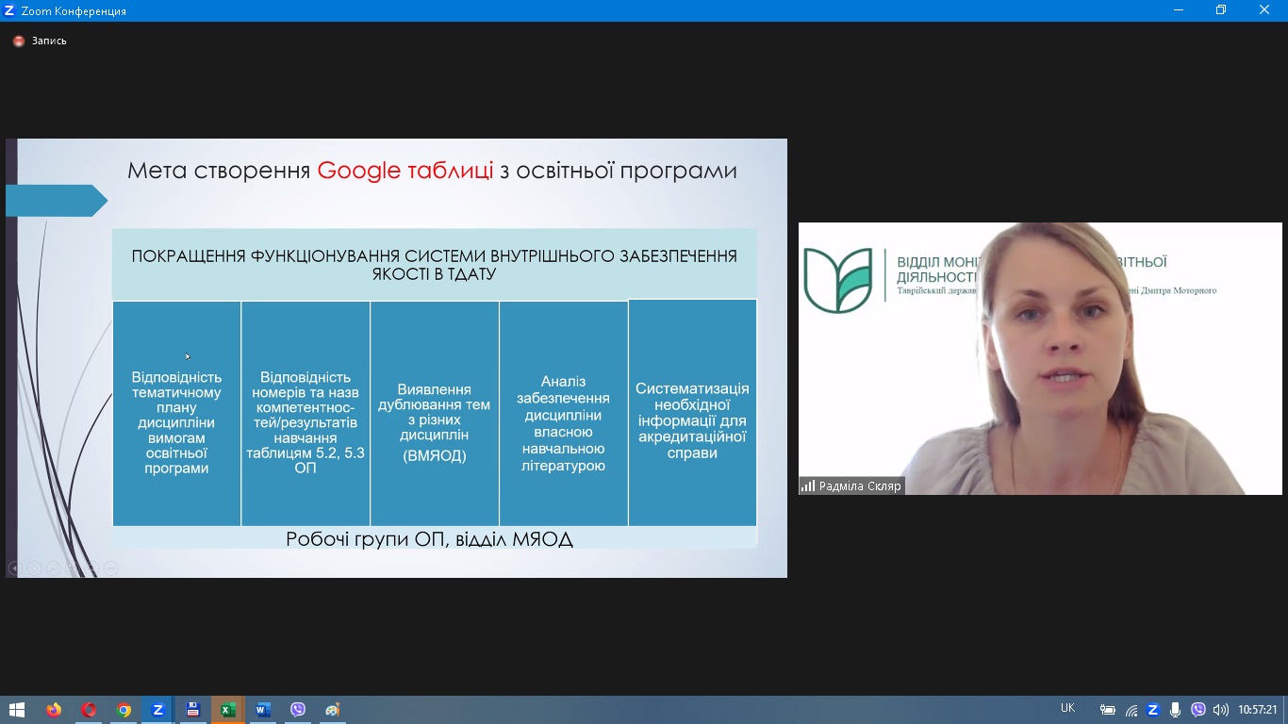Click the microphone tray icon
The image size is (1288, 724).
point(1175,710)
